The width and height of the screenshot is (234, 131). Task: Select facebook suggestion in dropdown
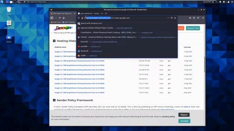(x=127, y=51)
